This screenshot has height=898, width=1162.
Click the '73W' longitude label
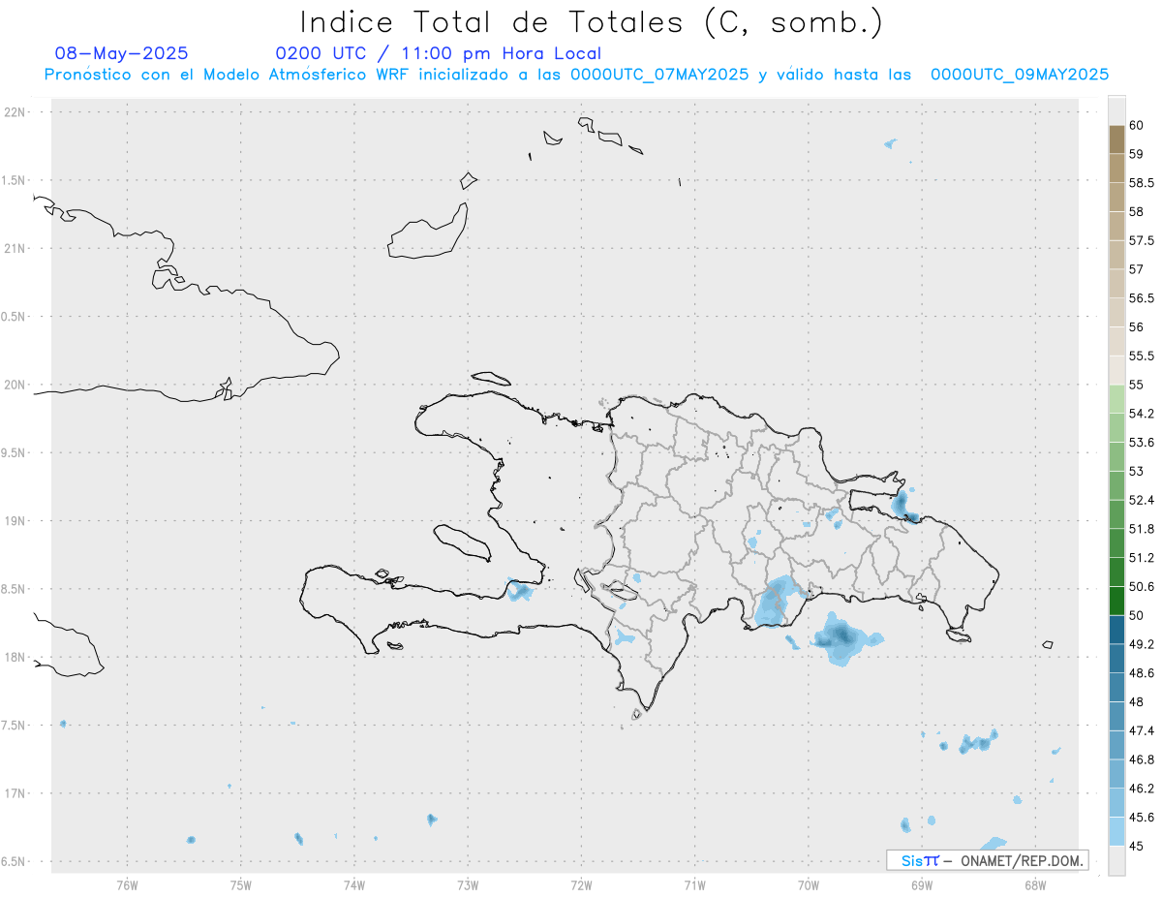click(x=468, y=884)
